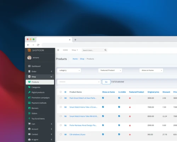Click the Search Users input field
The image size is (177, 142).
click(93, 50)
